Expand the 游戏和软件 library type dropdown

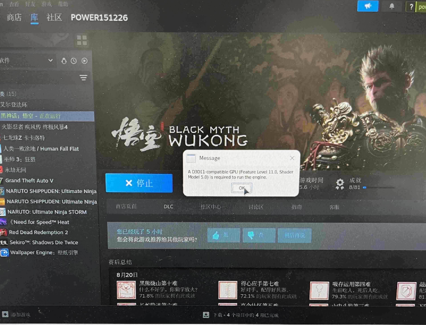point(50,61)
